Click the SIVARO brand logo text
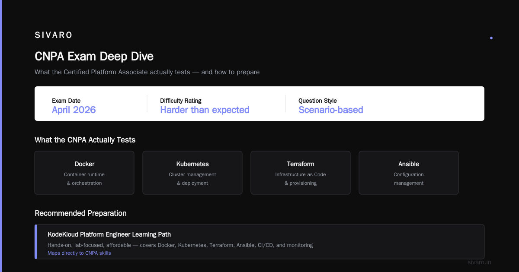This screenshot has height=272, width=519. [54, 35]
